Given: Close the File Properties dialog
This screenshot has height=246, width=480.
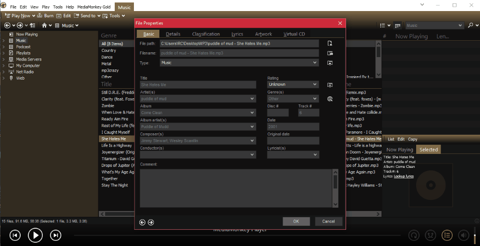Looking at the screenshot, I should pyautogui.click(x=340, y=23).
